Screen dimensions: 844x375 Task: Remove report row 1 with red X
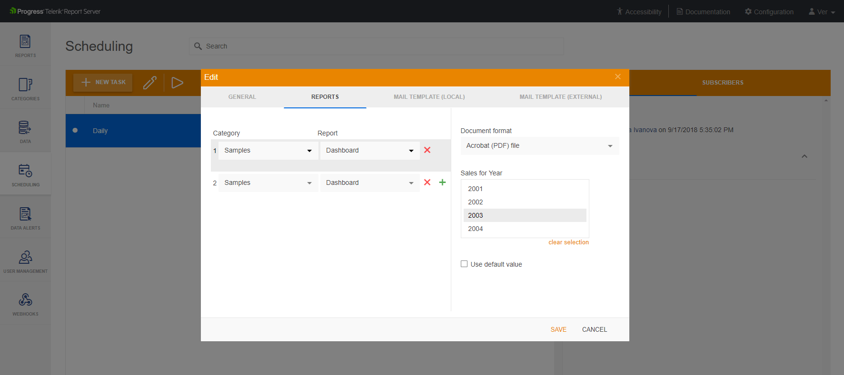click(x=427, y=150)
